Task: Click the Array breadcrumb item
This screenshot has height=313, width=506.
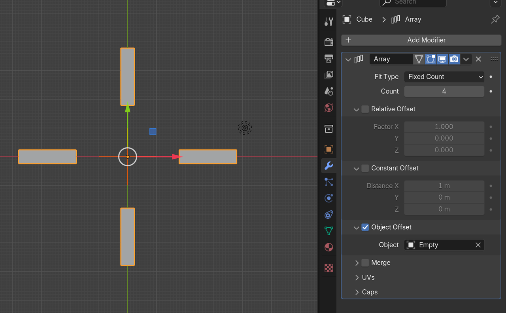Action: pos(406,19)
